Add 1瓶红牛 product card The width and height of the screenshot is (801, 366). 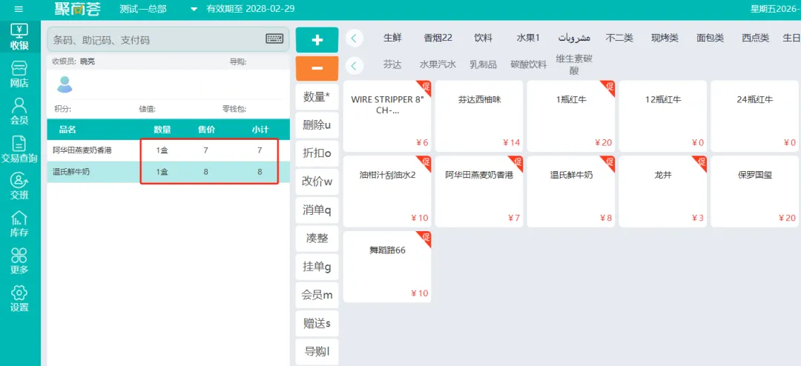tap(571, 116)
